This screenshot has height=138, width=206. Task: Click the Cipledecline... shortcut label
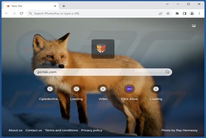coord(50,99)
